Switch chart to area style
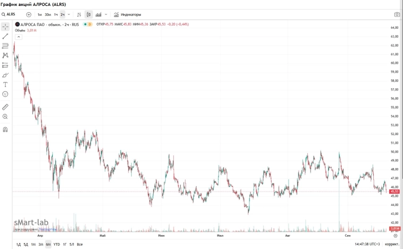Image resolution: width=403 pixels, height=249 pixels. click(x=98, y=14)
